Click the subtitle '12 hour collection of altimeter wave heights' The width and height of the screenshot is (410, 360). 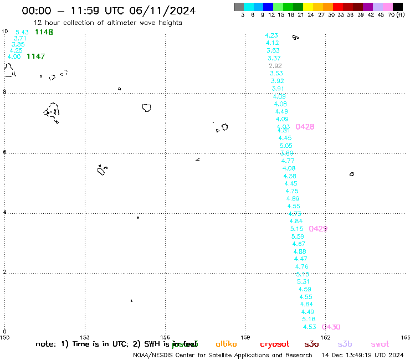(x=107, y=23)
